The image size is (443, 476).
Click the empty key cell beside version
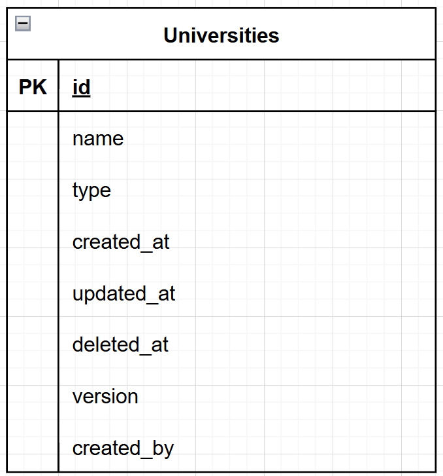pos(33,397)
